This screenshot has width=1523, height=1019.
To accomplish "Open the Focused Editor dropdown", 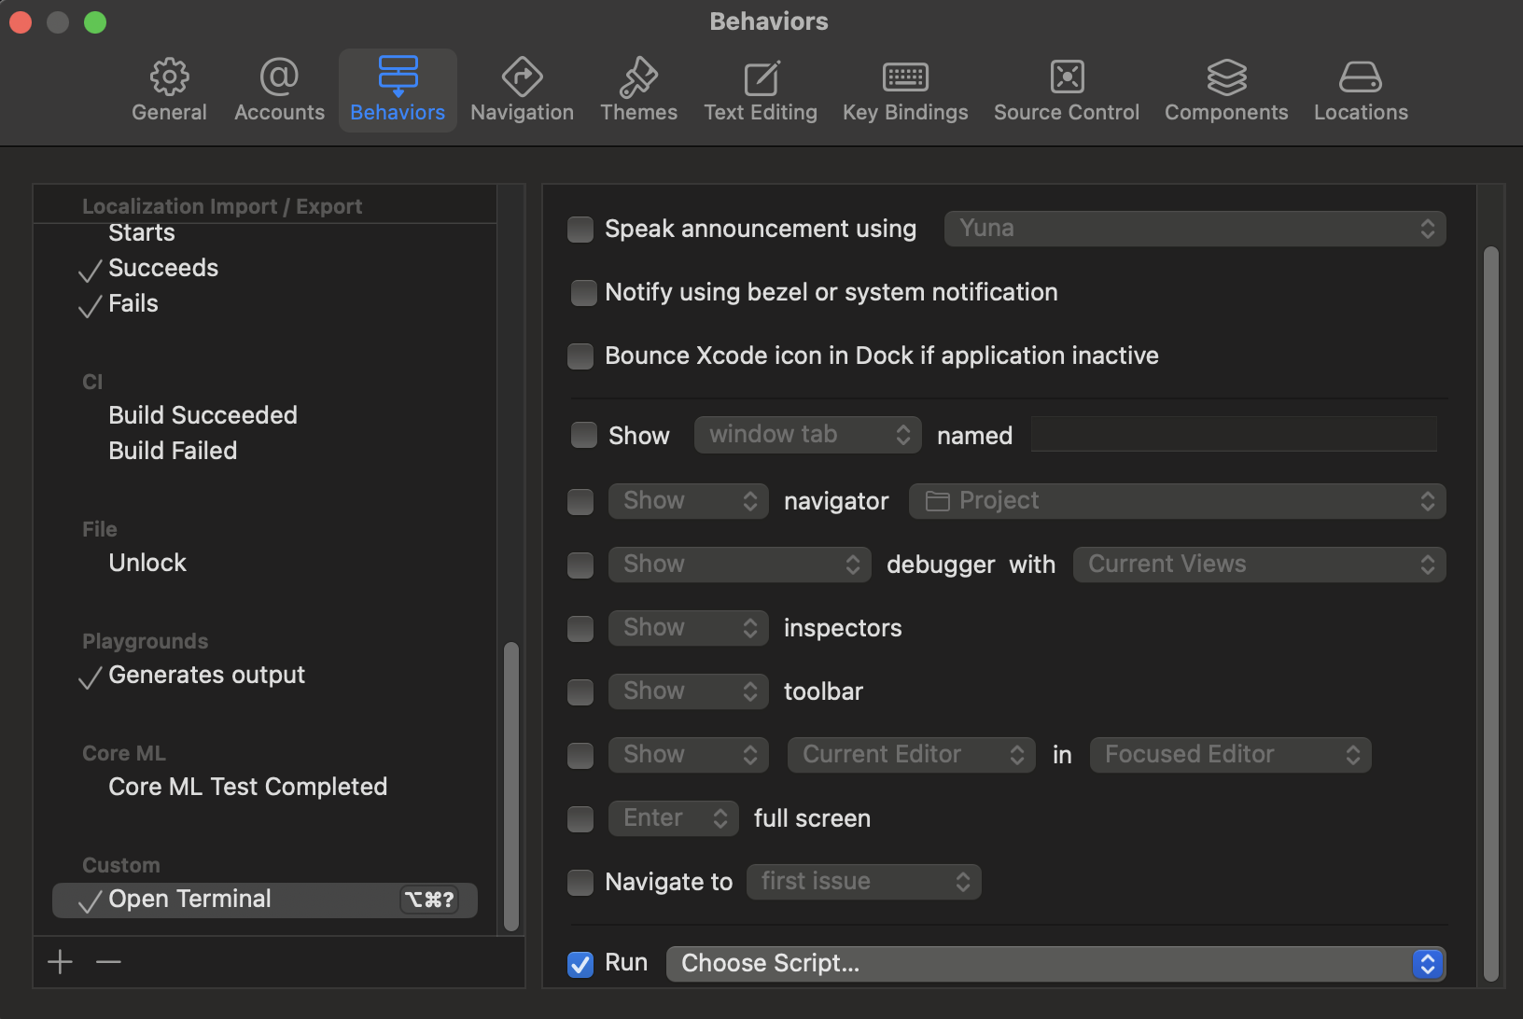I will pos(1230,755).
